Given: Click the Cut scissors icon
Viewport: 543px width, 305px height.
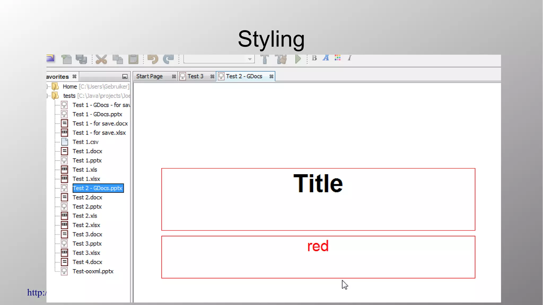Looking at the screenshot, I should (101, 59).
